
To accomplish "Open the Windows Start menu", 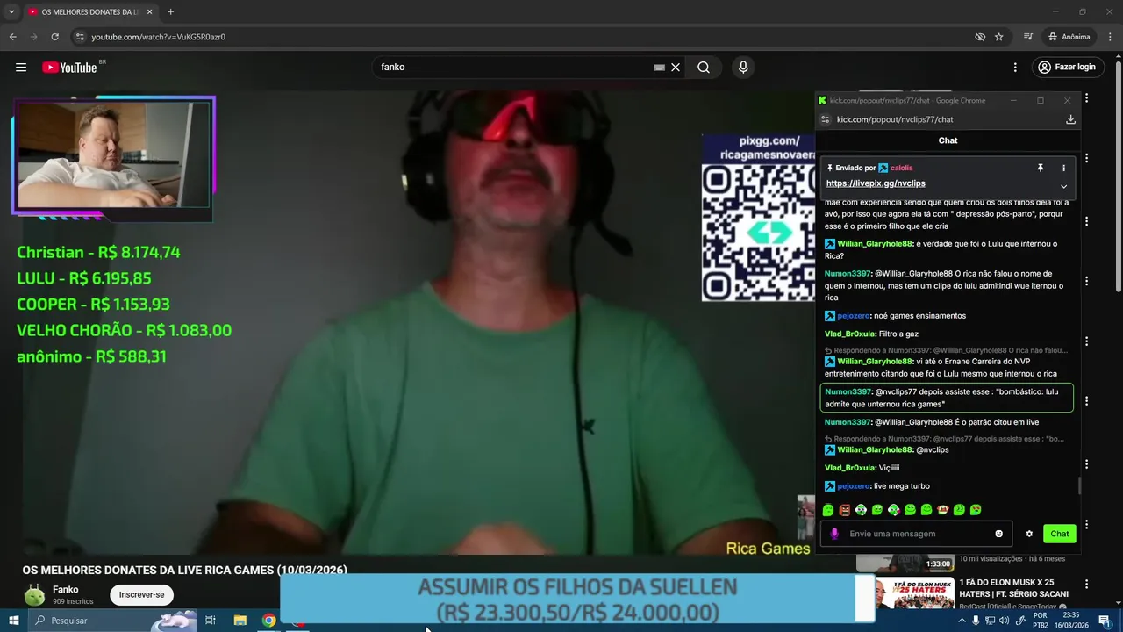I will coord(13,621).
